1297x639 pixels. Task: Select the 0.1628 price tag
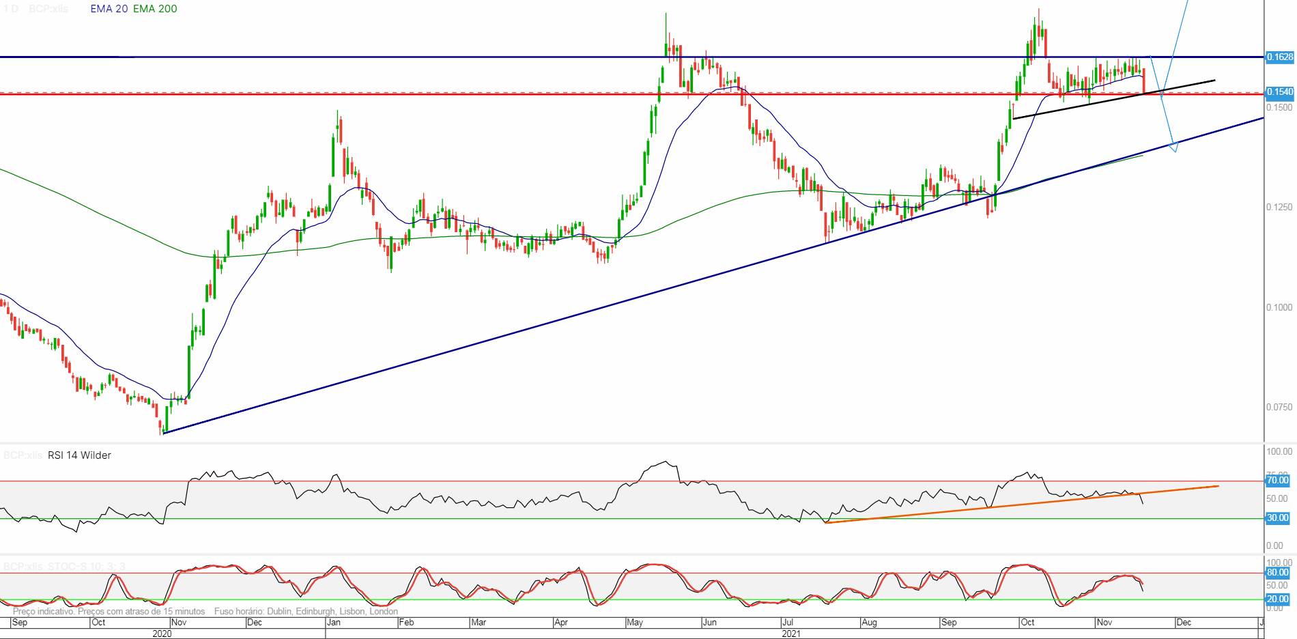pyautogui.click(x=1280, y=57)
